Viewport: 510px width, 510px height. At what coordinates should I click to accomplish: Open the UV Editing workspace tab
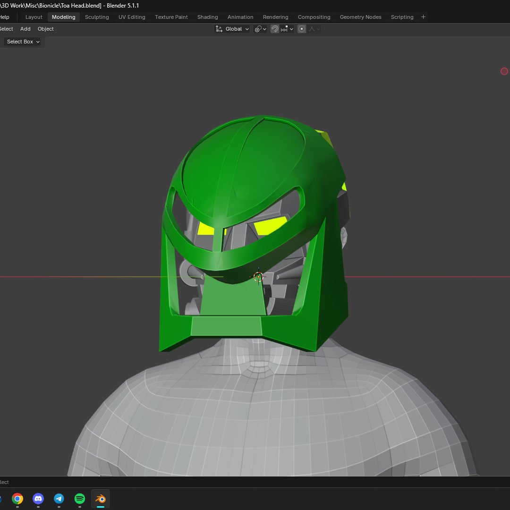coord(132,17)
